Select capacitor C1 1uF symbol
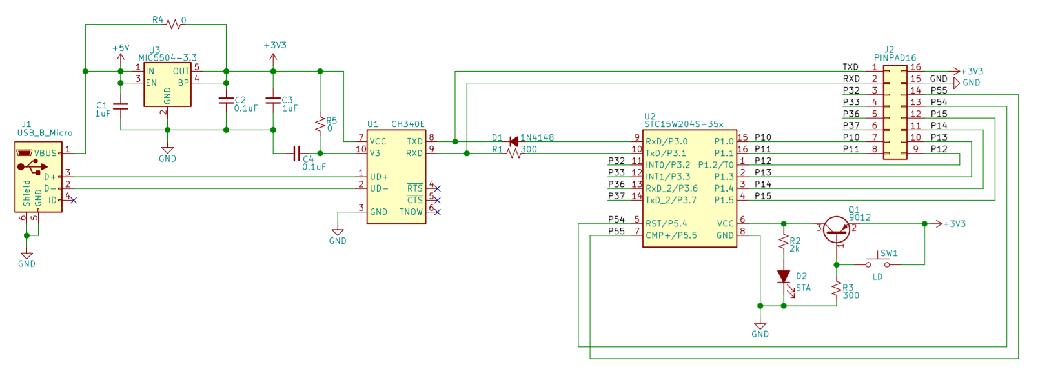The width and height of the screenshot is (1038, 378). pos(120,106)
